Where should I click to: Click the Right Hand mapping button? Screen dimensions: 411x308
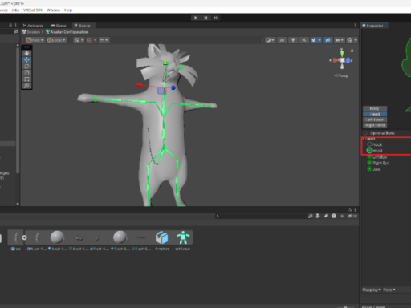coord(375,125)
